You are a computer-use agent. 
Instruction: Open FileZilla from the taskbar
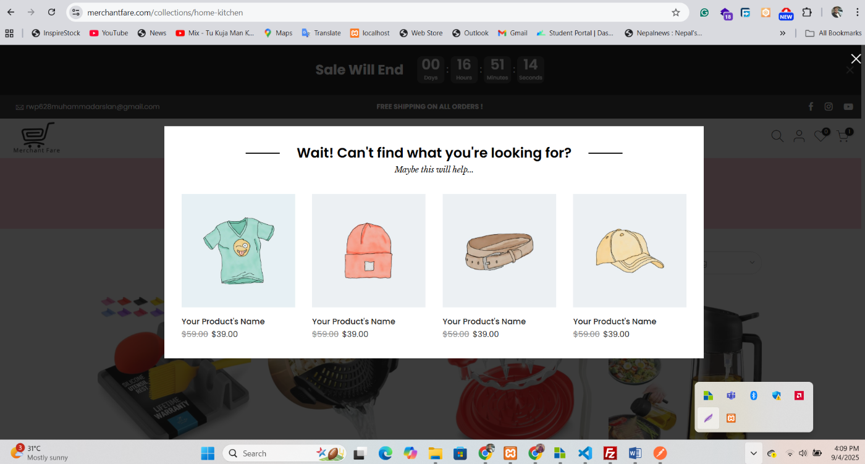coord(610,453)
